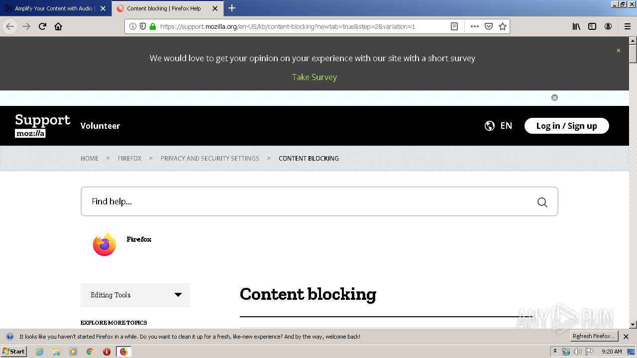Open the Library icon in toolbar

(x=576, y=26)
